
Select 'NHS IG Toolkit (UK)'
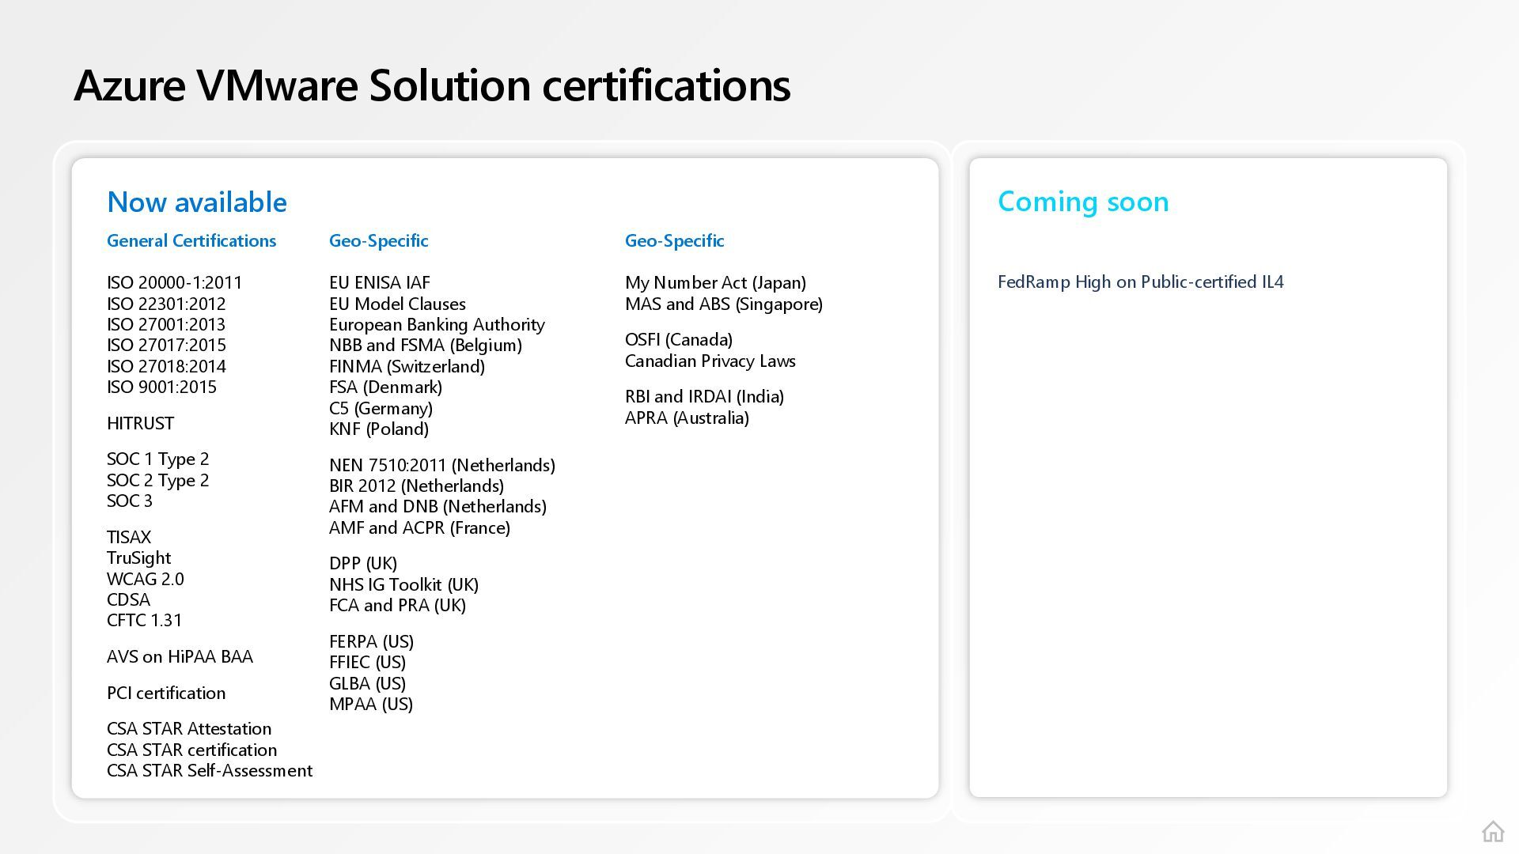[404, 585]
